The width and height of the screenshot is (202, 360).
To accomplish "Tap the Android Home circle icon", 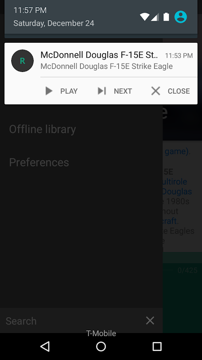I will click(x=101, y=346).
